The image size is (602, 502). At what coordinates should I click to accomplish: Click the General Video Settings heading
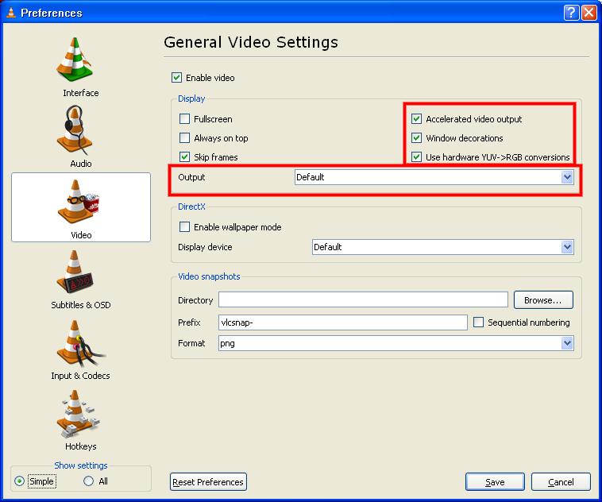pos(251,42)
